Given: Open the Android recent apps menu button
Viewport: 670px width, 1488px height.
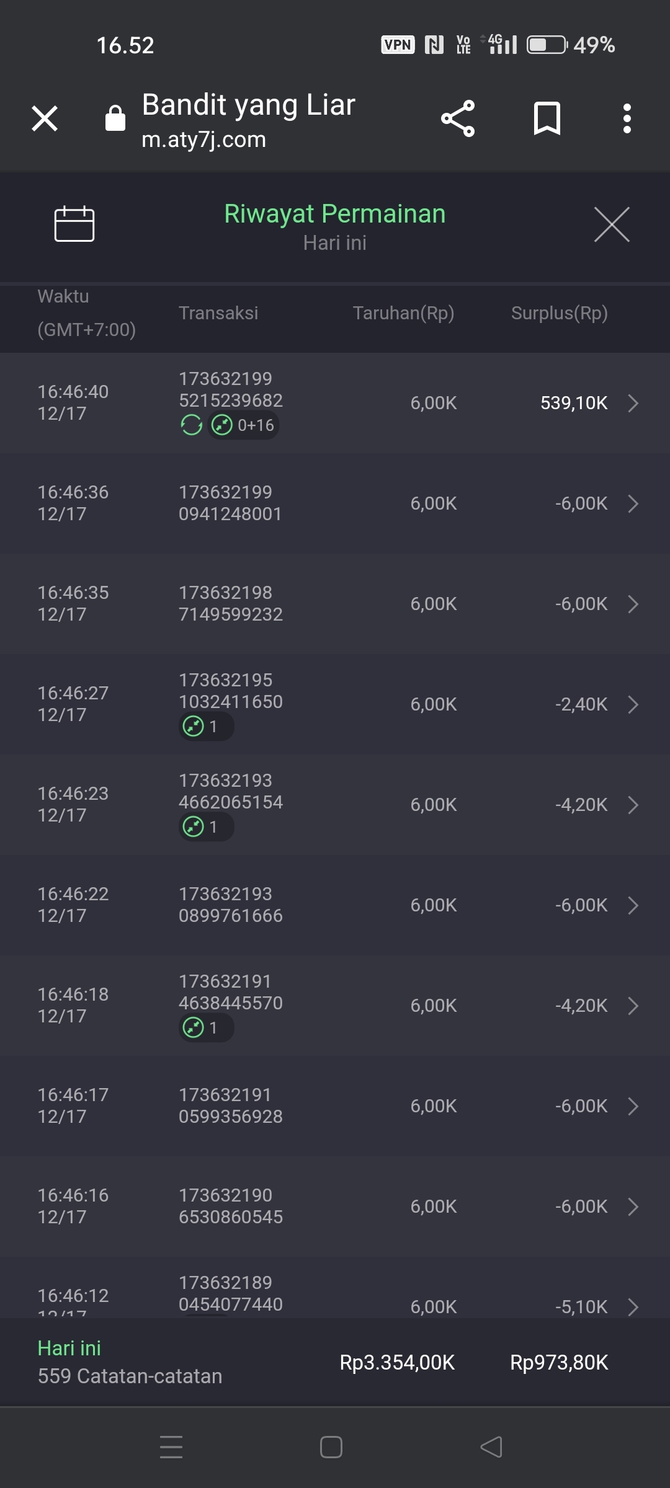Looking at the screenshot, I should [171, 1447].
